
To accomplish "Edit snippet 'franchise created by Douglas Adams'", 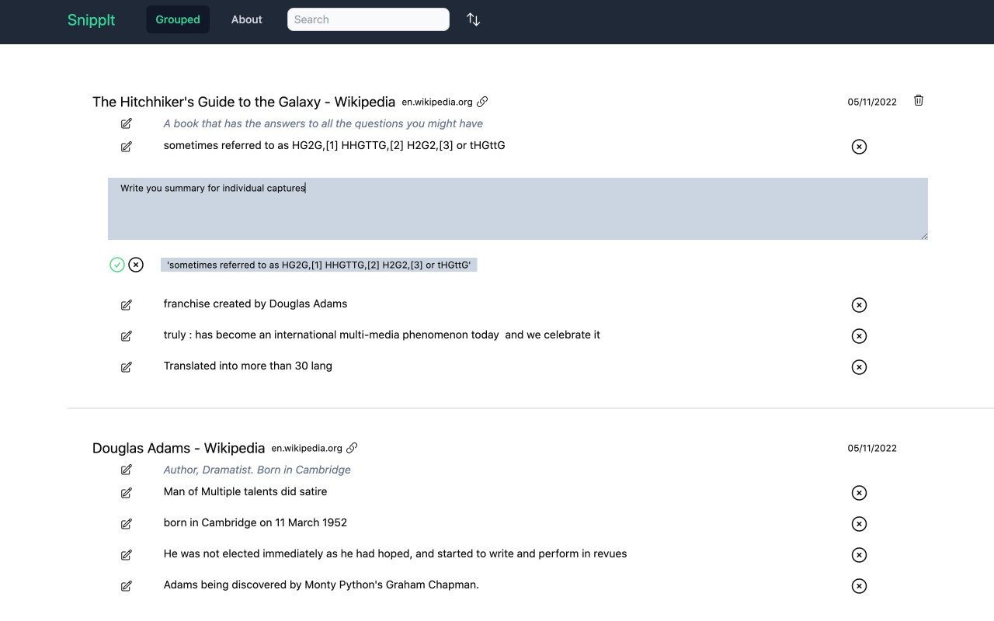I will click(126, 305).
